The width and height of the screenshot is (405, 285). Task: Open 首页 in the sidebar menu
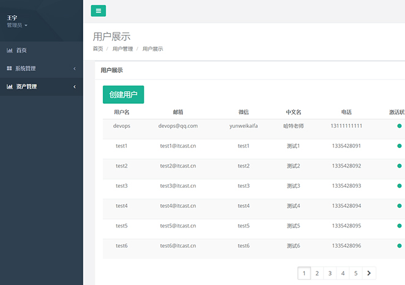coord(21,50)
